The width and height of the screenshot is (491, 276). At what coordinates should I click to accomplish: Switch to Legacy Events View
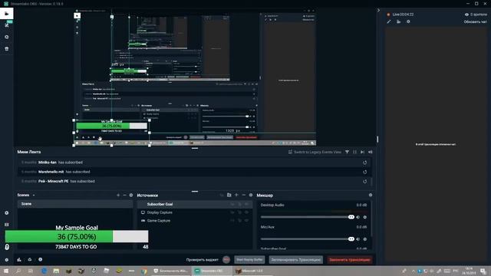315,152
